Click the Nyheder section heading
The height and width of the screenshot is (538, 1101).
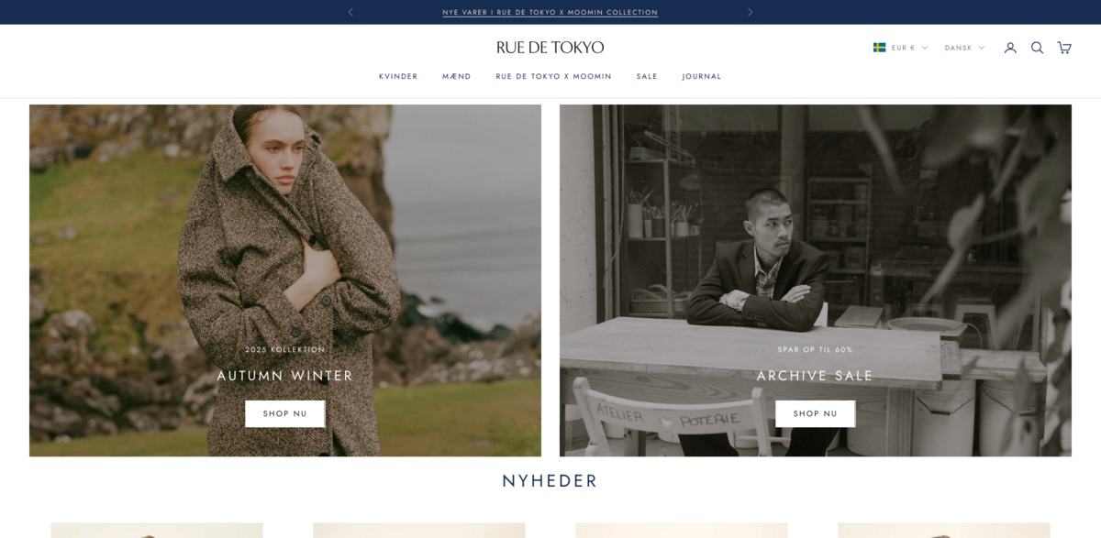(x=550, y=481)
